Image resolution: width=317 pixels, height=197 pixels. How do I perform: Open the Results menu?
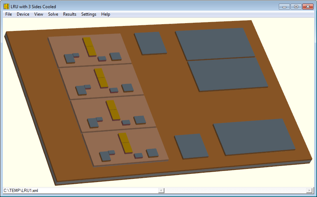click(70, 14)
